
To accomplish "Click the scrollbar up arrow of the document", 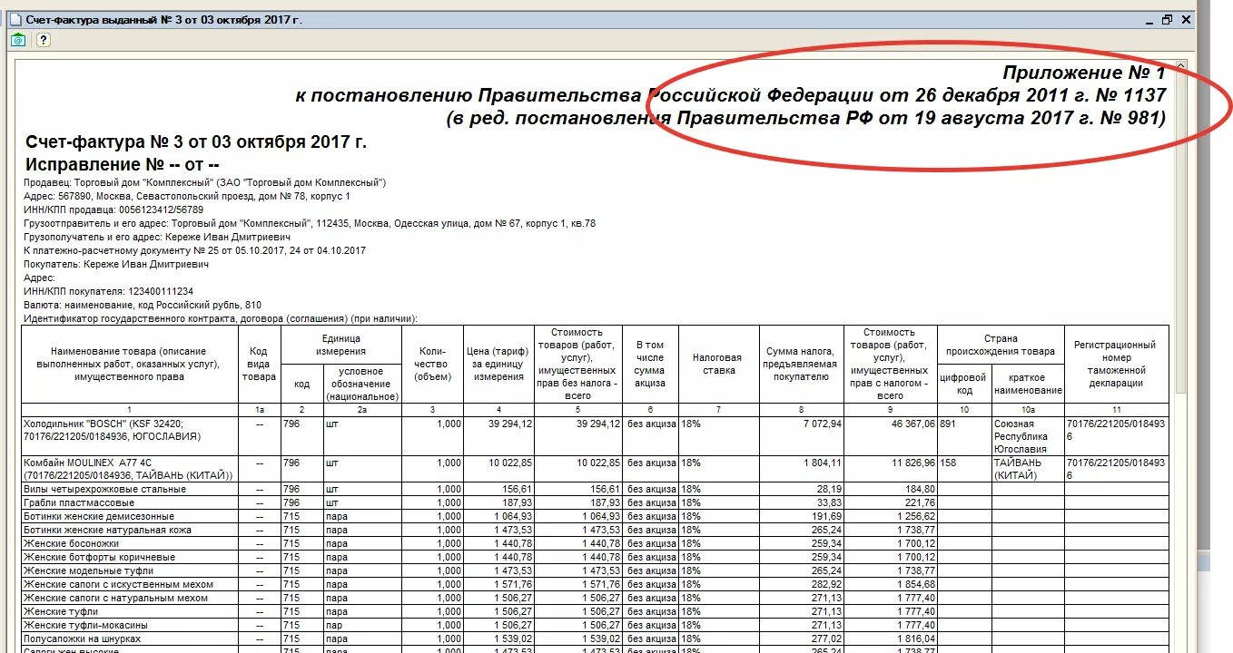I will point(1180,66).
